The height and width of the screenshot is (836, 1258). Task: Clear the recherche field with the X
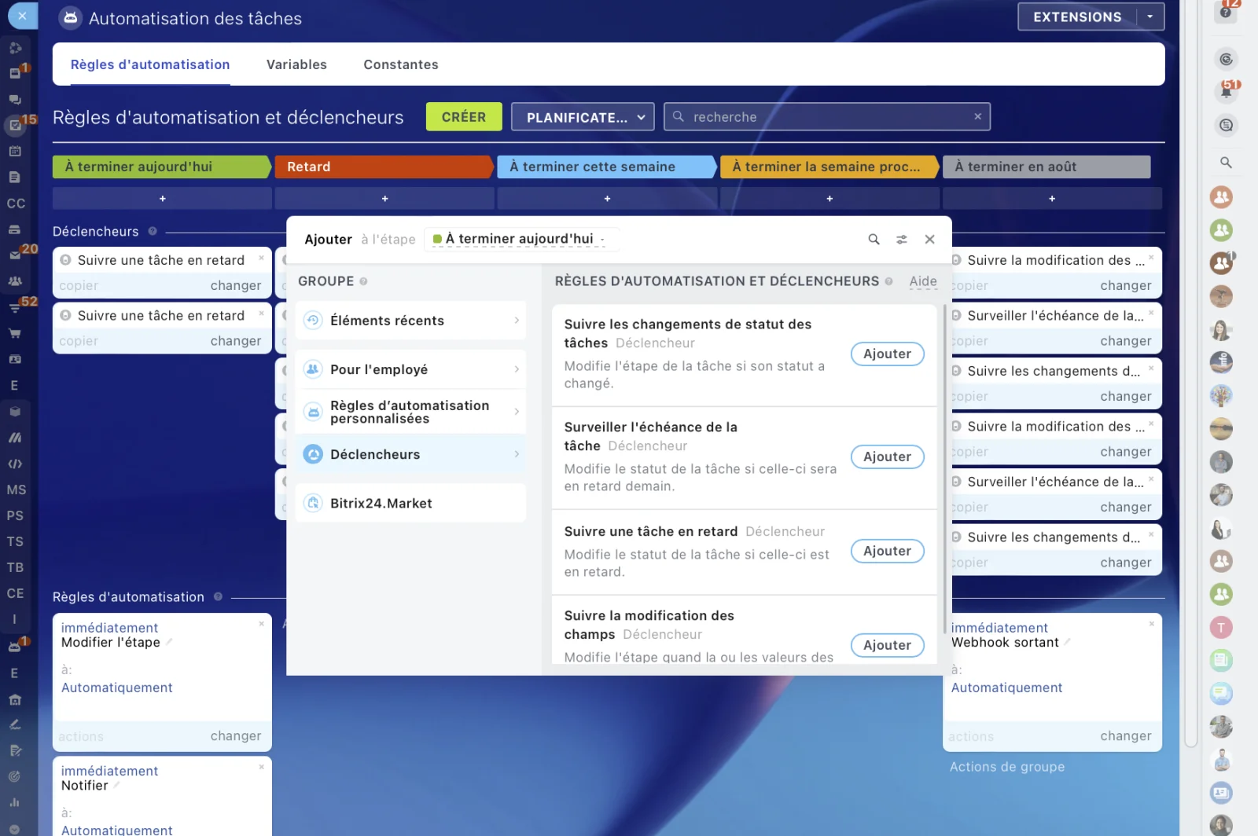[977, 116]
